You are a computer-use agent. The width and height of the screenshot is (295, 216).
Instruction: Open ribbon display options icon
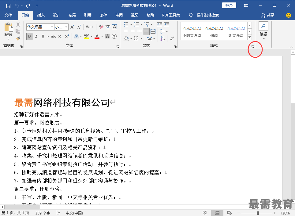(246, 5)
